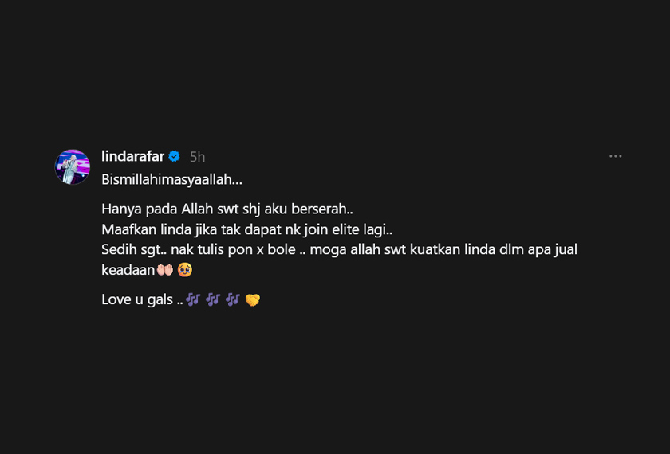
Task: Click the open palms praying emoji
Action: 164,270
